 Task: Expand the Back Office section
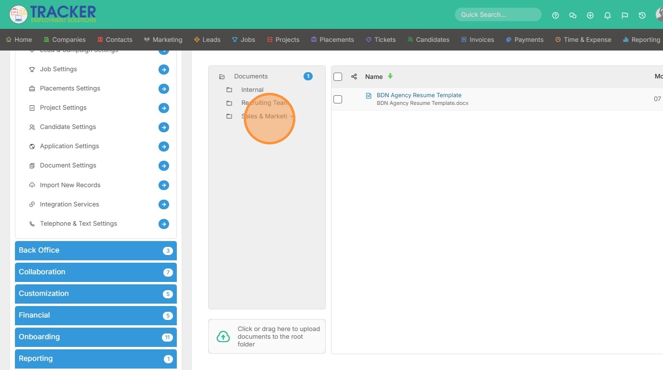96,251
